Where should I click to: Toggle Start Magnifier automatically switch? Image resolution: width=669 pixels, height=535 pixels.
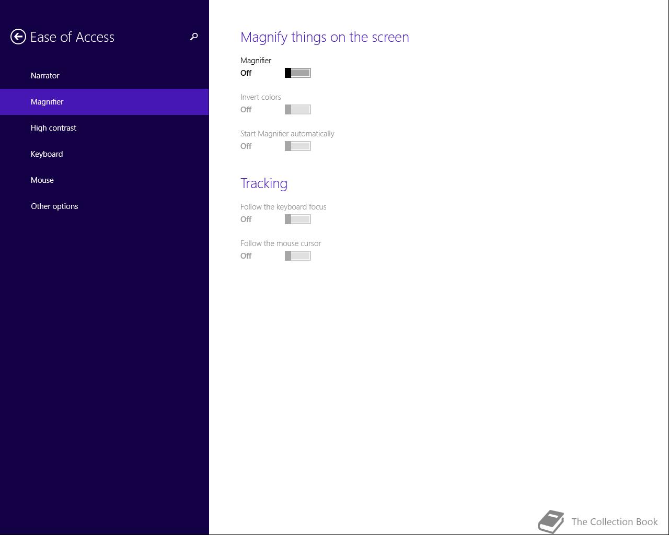coord(298,146)
